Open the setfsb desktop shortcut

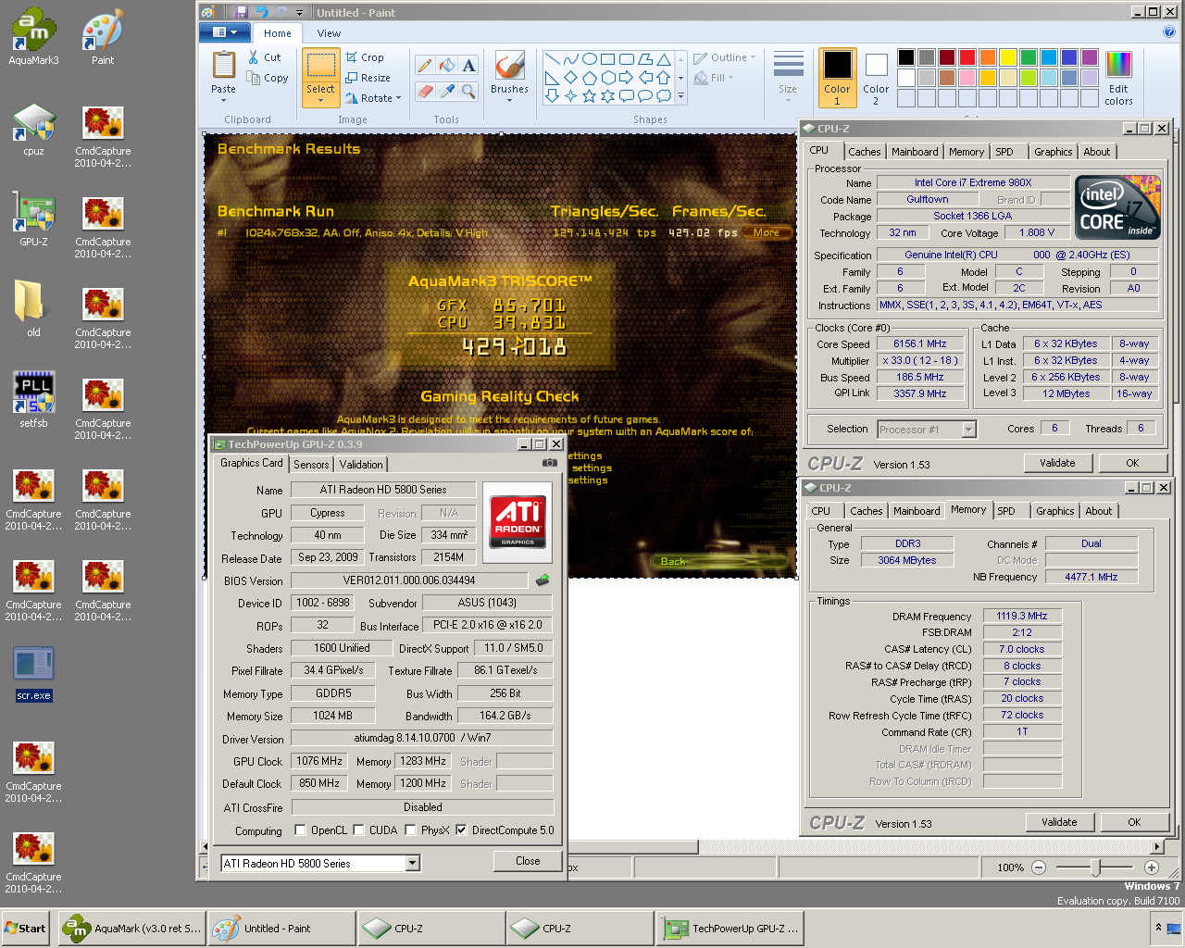coord(33,400)
